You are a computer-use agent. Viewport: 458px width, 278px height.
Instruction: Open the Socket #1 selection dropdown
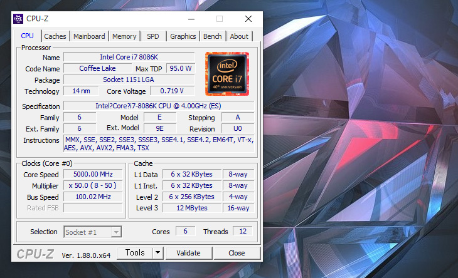[x=93, y=232]
